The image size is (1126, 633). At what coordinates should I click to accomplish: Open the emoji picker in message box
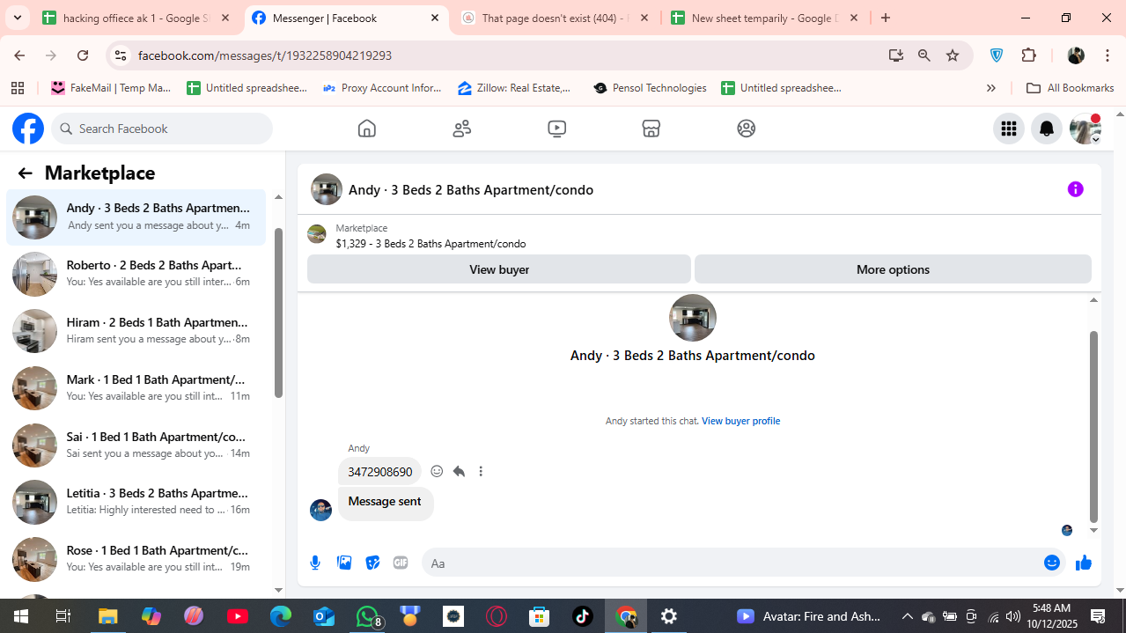pos(1052,563)
